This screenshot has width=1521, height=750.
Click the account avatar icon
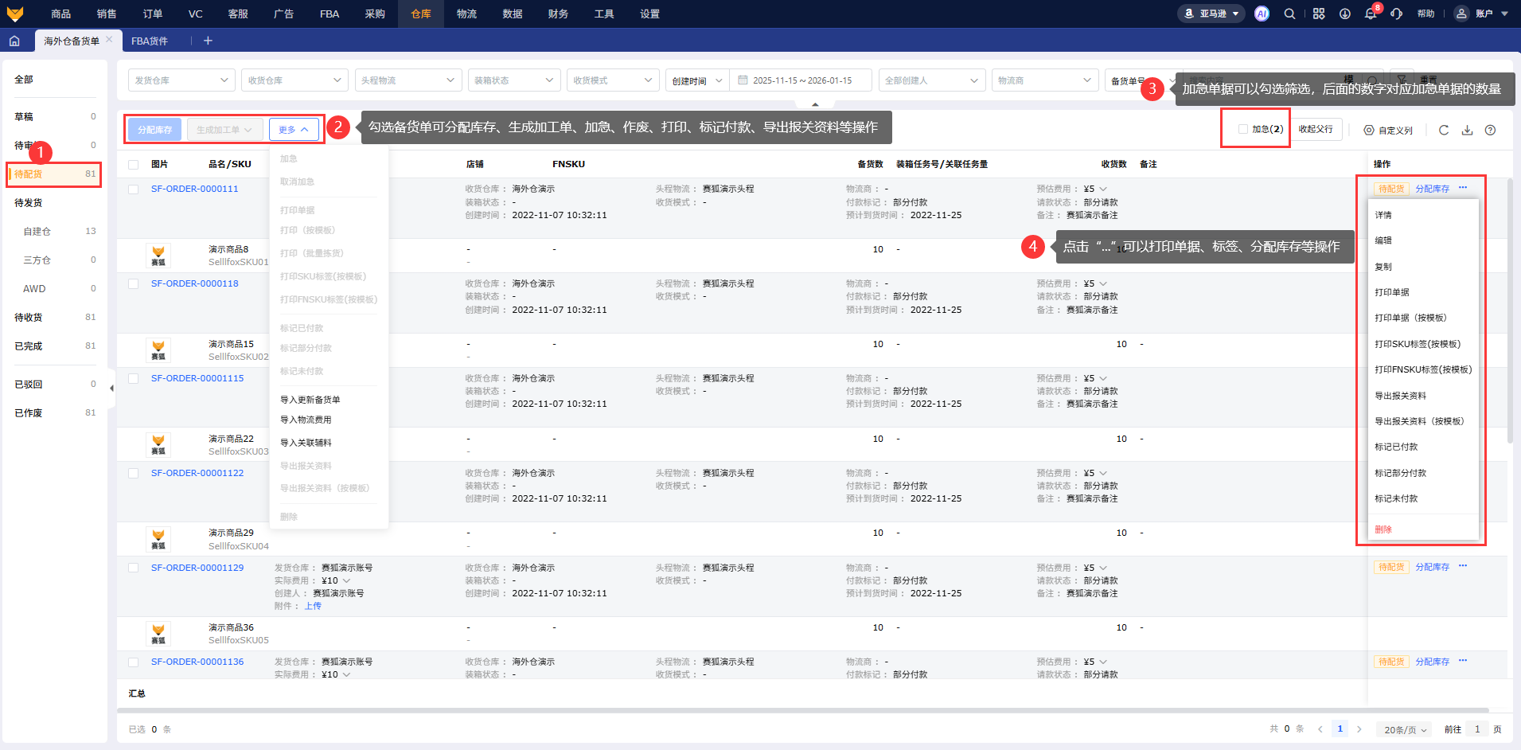point(1461,14)
